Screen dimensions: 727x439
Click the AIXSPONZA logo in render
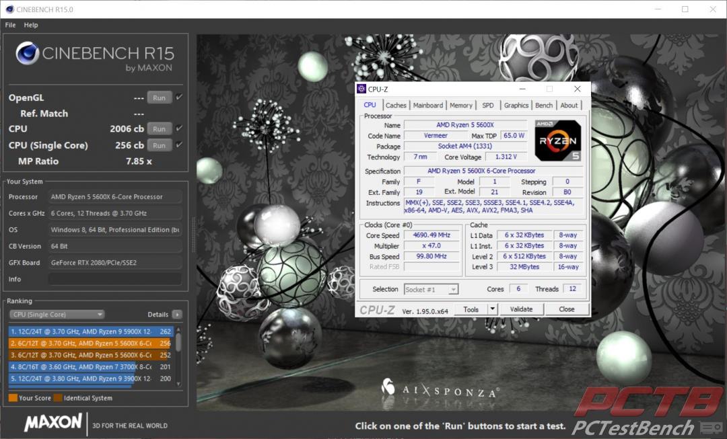(x=440, y=389)
